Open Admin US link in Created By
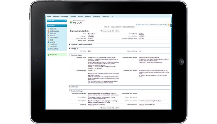Viewport: 217px width, 124px height. (91, 105)
